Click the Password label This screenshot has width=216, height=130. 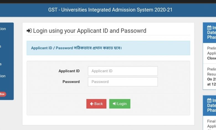pos(71,82)
